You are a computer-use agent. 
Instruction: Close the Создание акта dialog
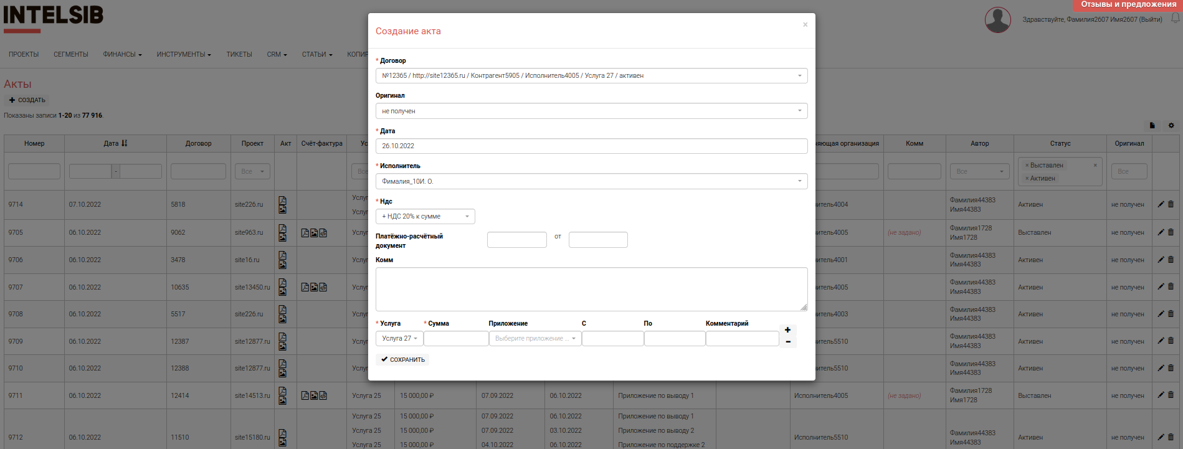coord(805,25)
